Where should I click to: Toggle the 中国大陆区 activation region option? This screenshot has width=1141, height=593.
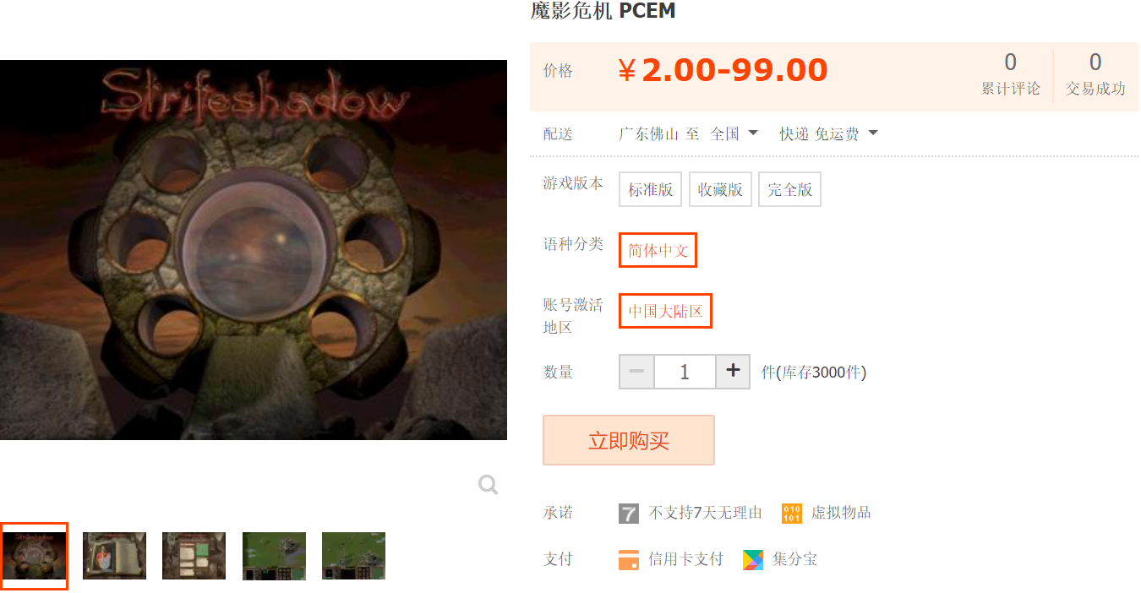pyautogui.click(x=665, y=311)
